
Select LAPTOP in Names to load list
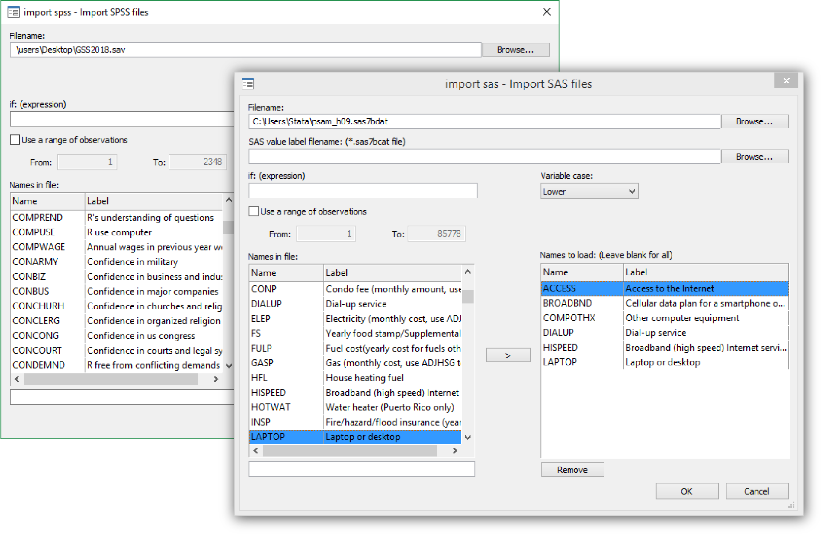point(665,362)
